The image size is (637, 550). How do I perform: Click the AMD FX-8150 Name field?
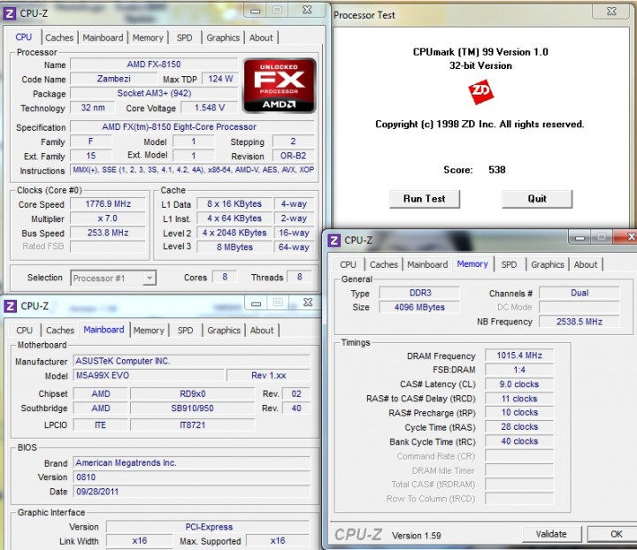point(154,65)
